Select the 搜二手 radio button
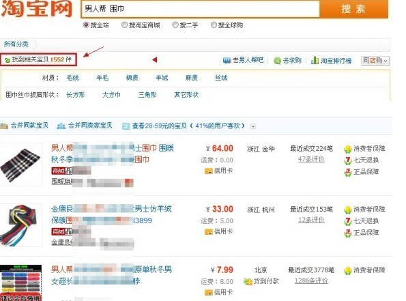This screenshot has height=301, width=406. (175, 25)
